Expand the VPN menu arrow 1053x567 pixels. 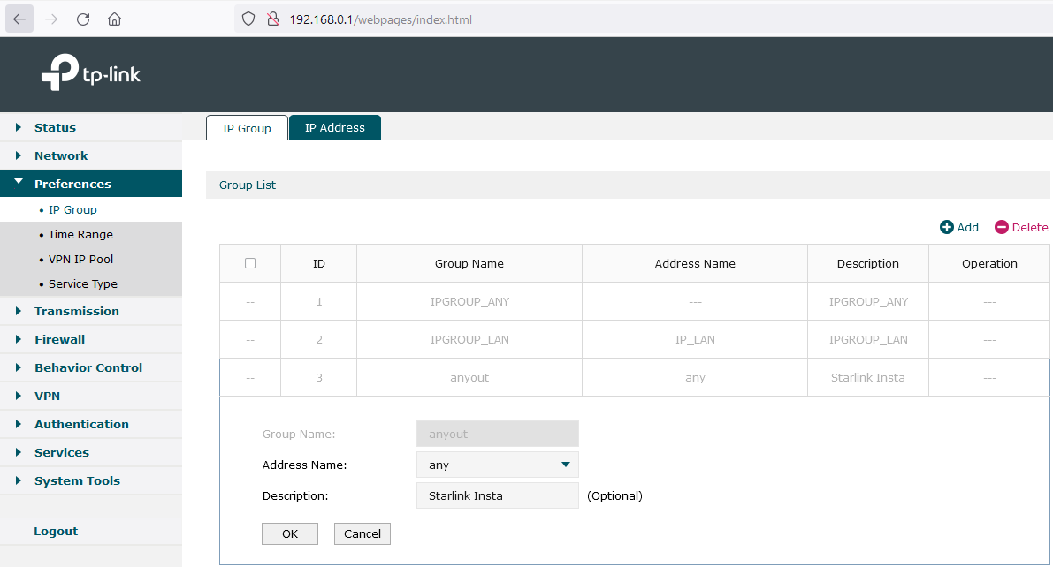[x=19, y=396]
